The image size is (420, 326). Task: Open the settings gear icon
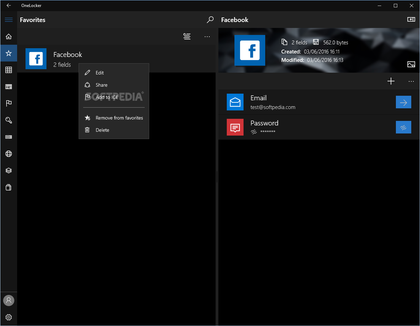click(x=9, y=317)
